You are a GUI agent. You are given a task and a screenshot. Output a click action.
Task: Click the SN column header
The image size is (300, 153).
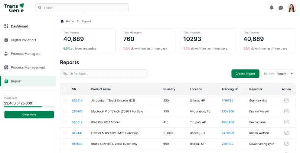(x=74, y=89)
